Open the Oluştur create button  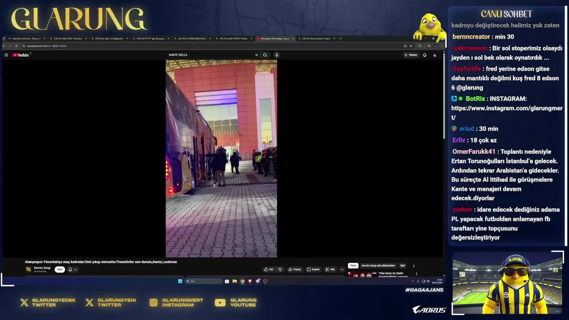(411, 55)
